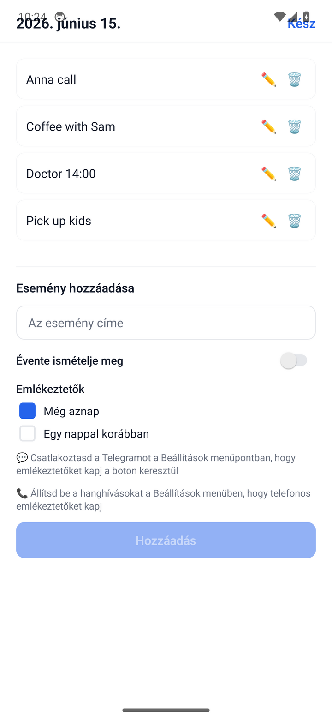Uncheck the Még aznap reminder checkbox
The width and height of the screenshot is (332, 720).
point(27,411)
